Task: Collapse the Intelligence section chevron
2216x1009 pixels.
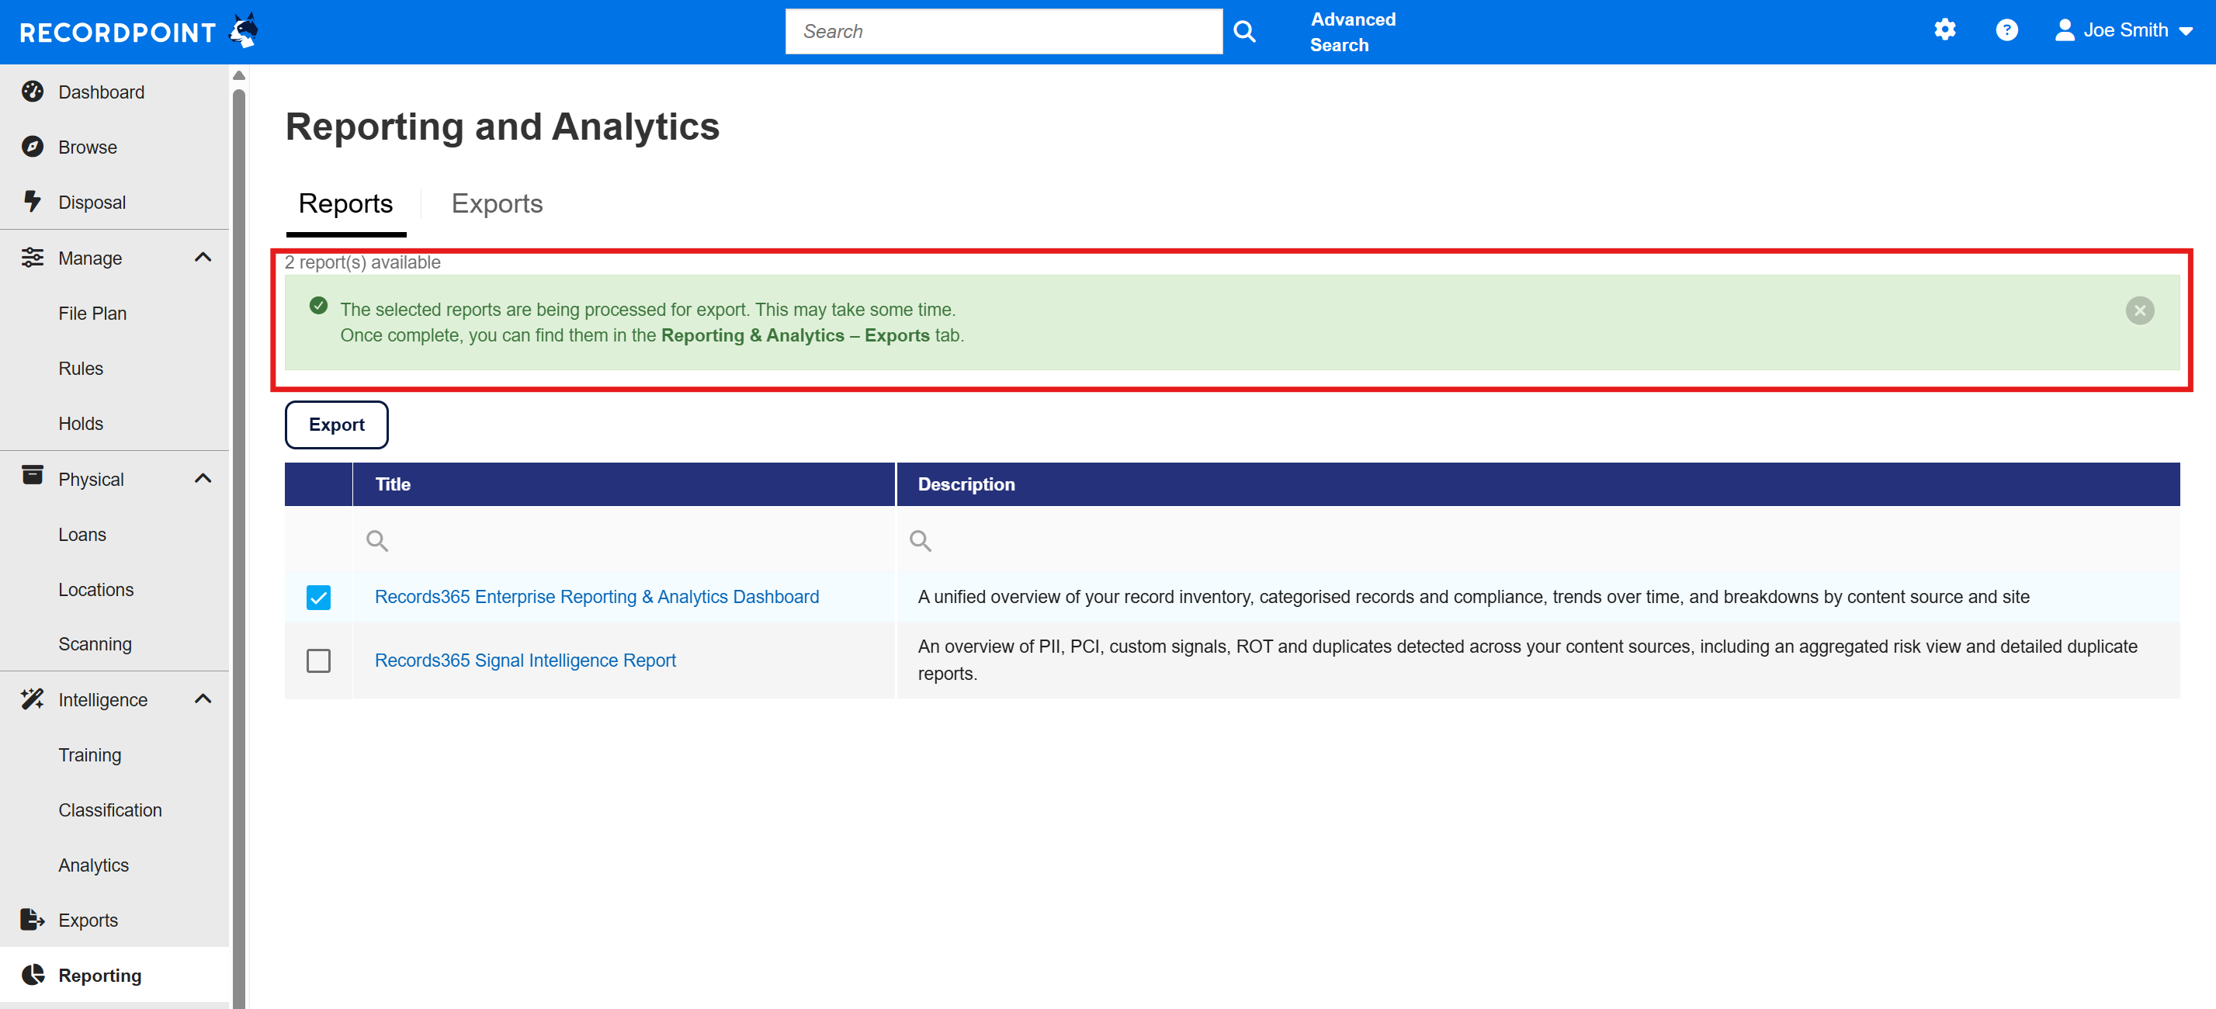Action: click(203, 699)
